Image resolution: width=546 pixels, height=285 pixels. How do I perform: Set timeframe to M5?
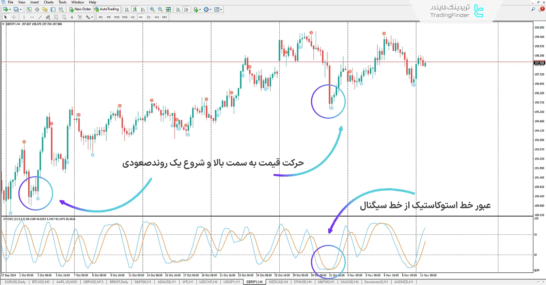click(109, 17)
